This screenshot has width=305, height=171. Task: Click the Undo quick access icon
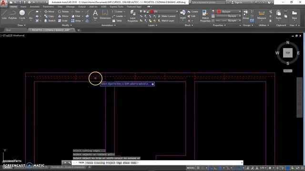click(x=34, y=2)
